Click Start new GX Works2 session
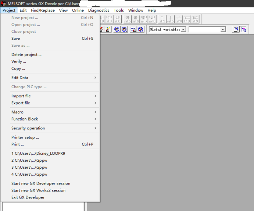The height and width of the screenshot is (211, 254). pos(38,190)
